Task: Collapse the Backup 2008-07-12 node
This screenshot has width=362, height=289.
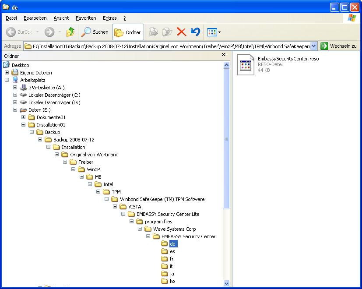Action: point(40,140)
